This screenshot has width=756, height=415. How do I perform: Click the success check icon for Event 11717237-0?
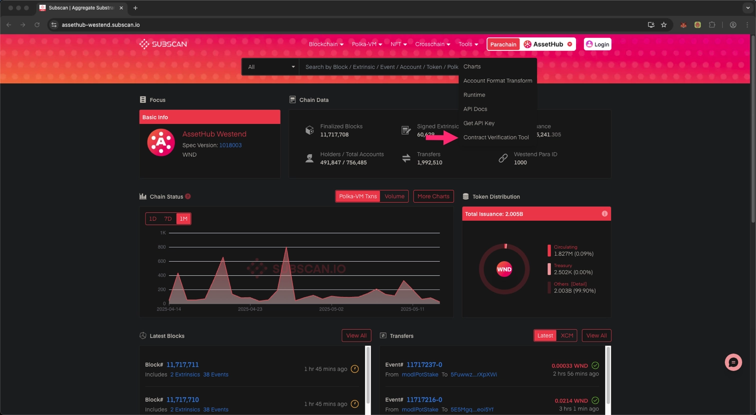[x=595, y=366]
